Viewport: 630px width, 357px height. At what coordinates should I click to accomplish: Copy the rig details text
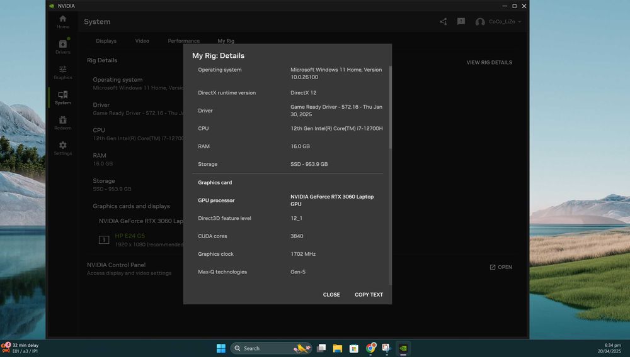coord(369,295)
